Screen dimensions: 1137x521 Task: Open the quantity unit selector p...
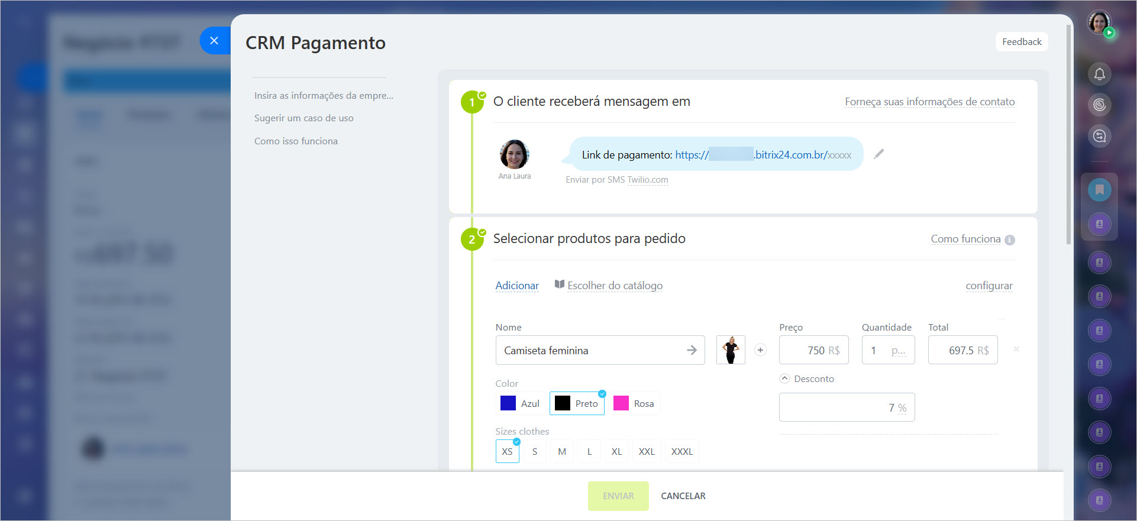899,351
